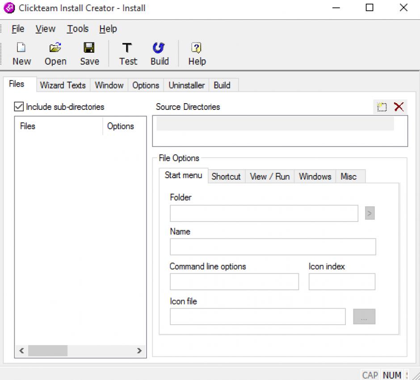Switch to the Files tab
The height and width of the screenshot is (380, 420).
point(20,84)
